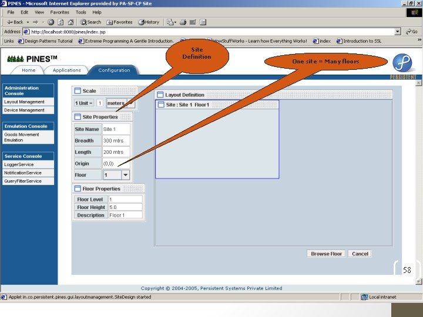Viewport: 423px width, 317px height.
Task: Go to browser Home page icon
Action: 70,22
